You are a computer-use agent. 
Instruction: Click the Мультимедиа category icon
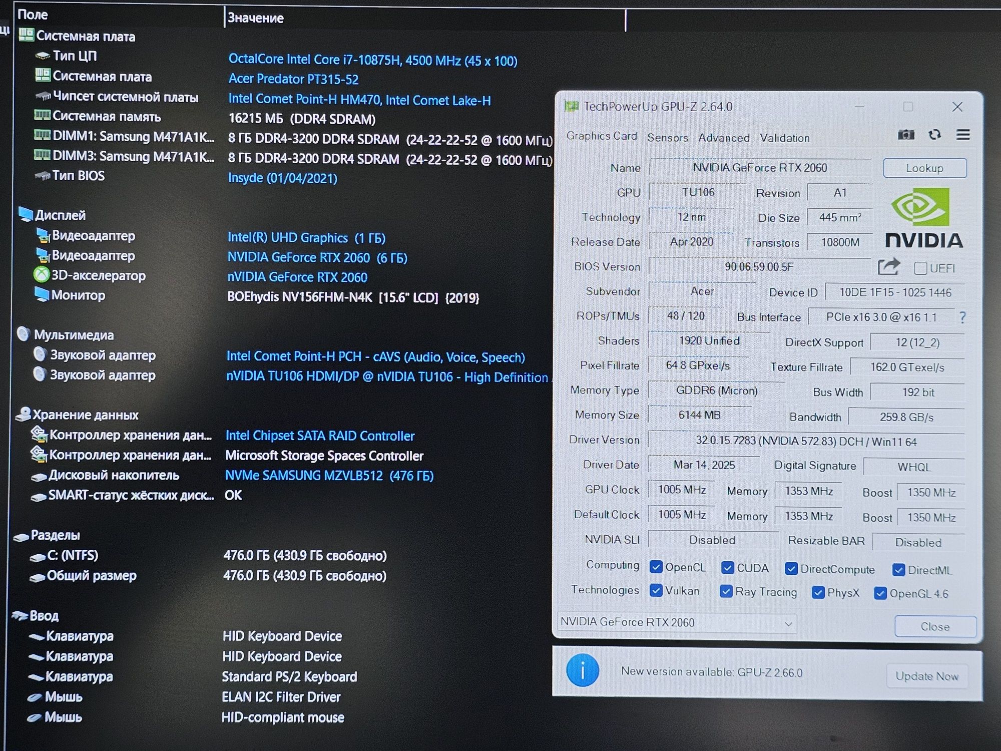click(x=24, y=334)
